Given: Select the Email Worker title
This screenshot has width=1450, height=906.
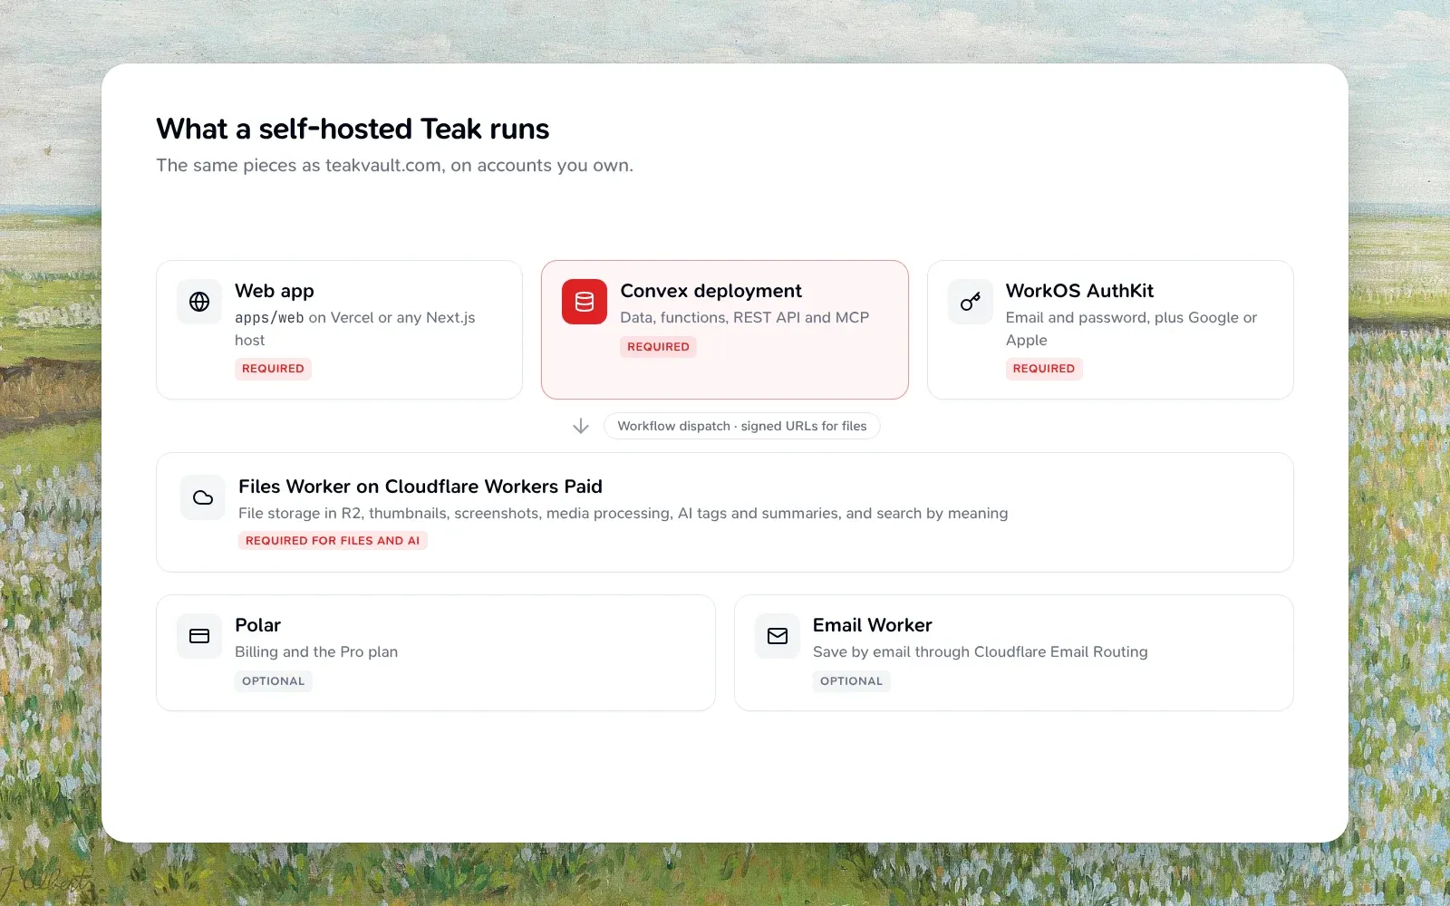Looking at the screenshot, I should [873, 625].
